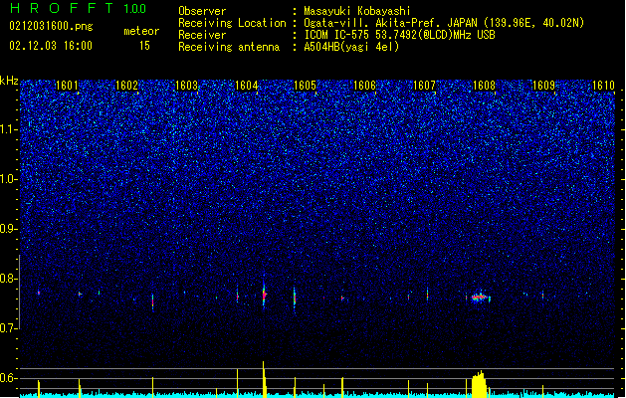Select Ogata-vill. Akita-Pref. JAPAN location text
The image size is (626, 398).
(x=444, y=23)
